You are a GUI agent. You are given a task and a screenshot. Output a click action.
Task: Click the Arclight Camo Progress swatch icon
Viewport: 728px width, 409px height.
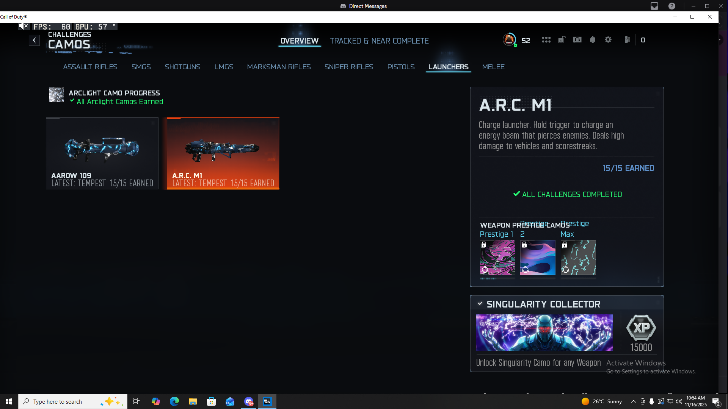tap(56, 95)
